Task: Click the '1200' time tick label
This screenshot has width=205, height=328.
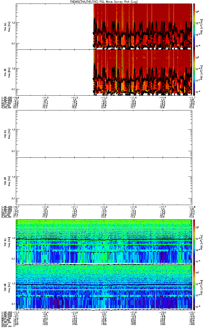Action: (x=16, y=324)
